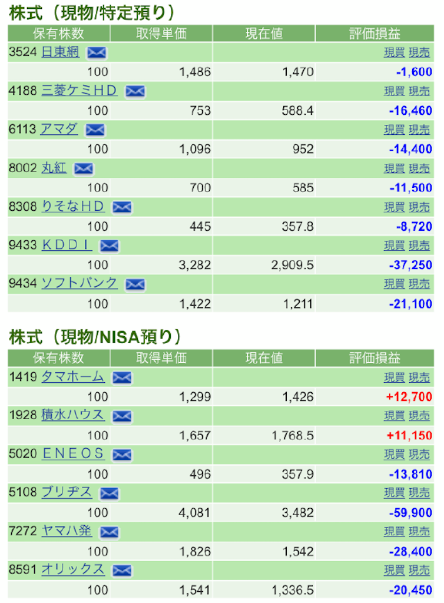Open the 積水ハウス stock link
Image resolution: width=444 pixels, height=603 pixels.
pos(72,415)
